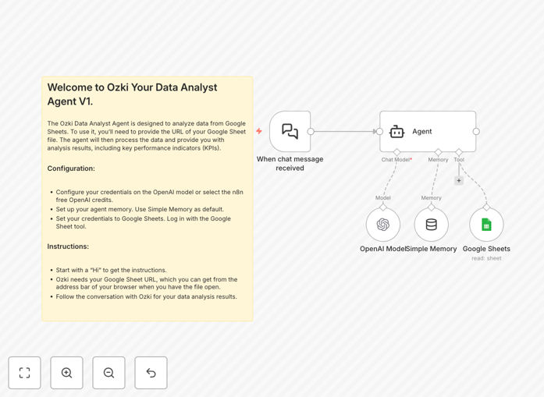Click the "Chat Model" connector label
Image resolution: width=544 pixels, height=397 pixels.
coord(396,160)
